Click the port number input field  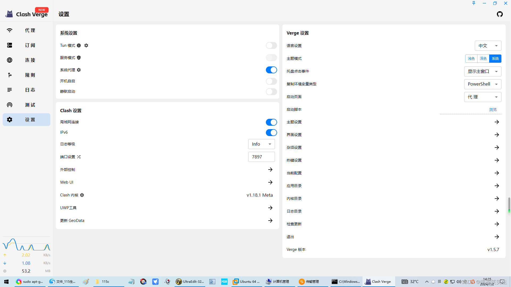pos(261,157)
